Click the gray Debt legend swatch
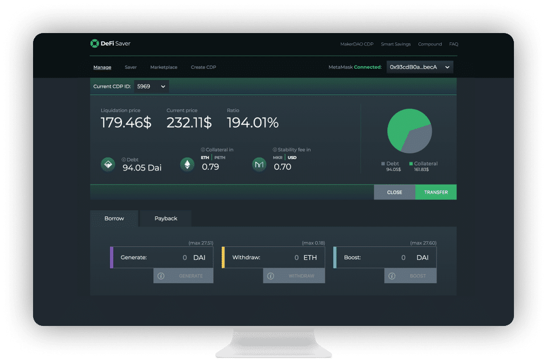Viewport: 547px width, 359px height. (x=383, y=164)
